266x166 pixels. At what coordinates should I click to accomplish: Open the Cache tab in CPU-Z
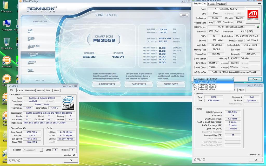[x=20, y=91]
